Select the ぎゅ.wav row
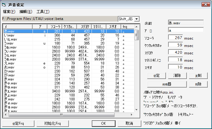Viewport: 212px width, 129px height. 69,107
